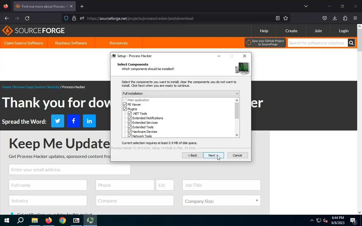Click the email address input field
Screen dimensions: 362x226
point(70,169)
